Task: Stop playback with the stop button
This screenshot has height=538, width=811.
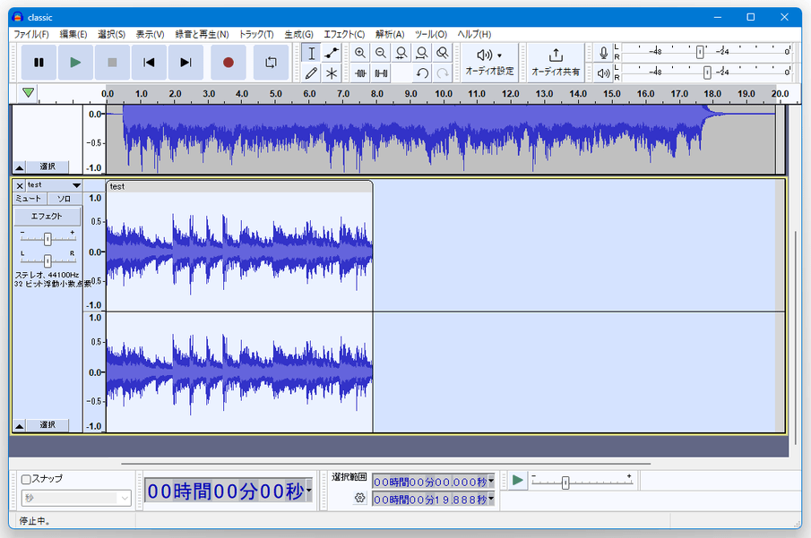Action: coord(112,63)
